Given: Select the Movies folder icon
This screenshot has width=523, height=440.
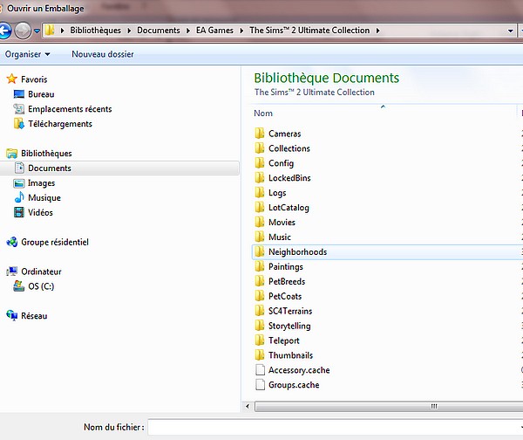Looking at the screenshot, I should click(x=260, y=222).
